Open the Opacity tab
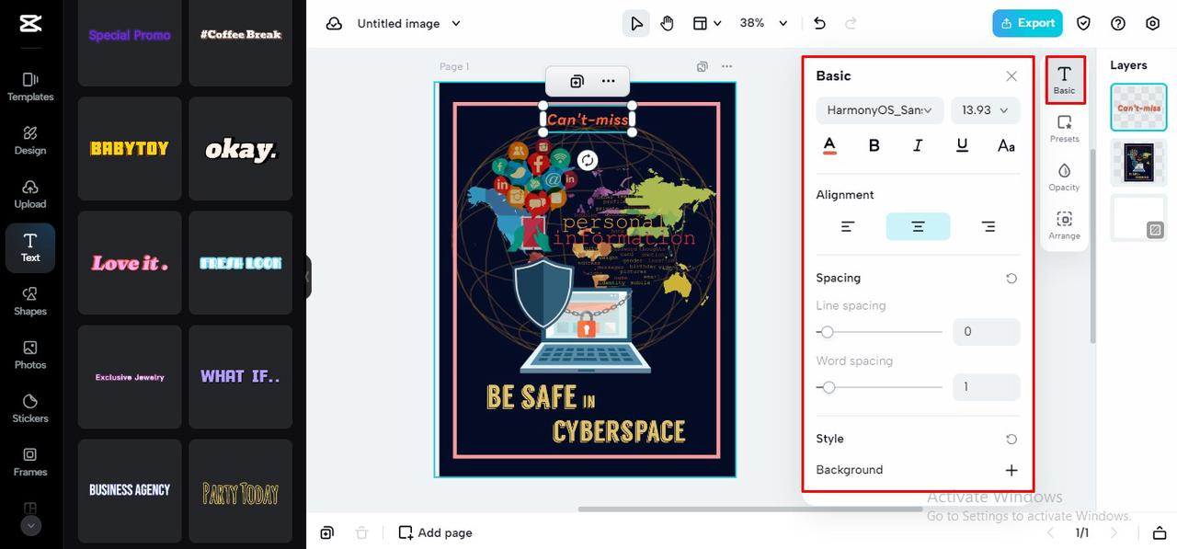Image resolution: width=1177 pixels, height=549 pixels. (1064, 177)
